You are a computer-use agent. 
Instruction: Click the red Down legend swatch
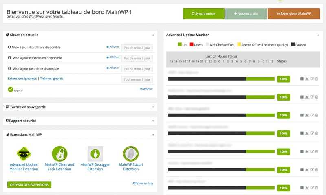coord(192,44)
